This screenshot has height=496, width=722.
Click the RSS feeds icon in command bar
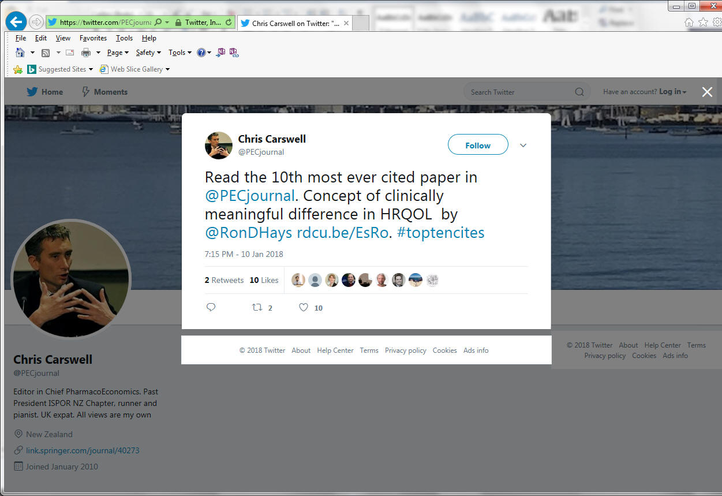[46, 53]
